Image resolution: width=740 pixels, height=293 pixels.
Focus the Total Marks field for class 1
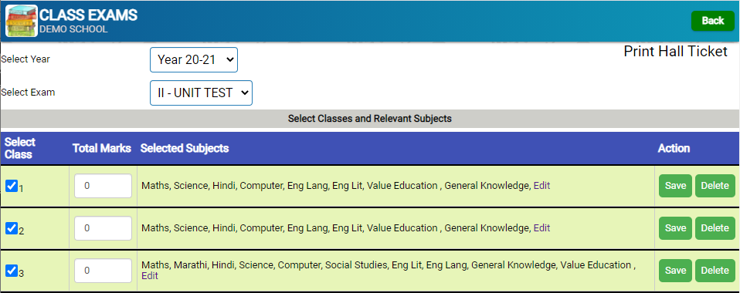tap(103, 186)
